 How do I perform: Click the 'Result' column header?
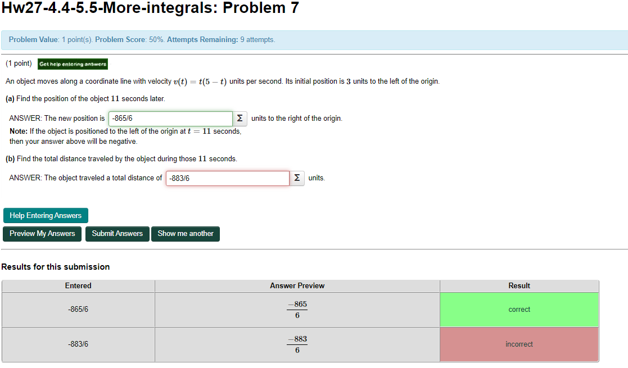[518, 285]
